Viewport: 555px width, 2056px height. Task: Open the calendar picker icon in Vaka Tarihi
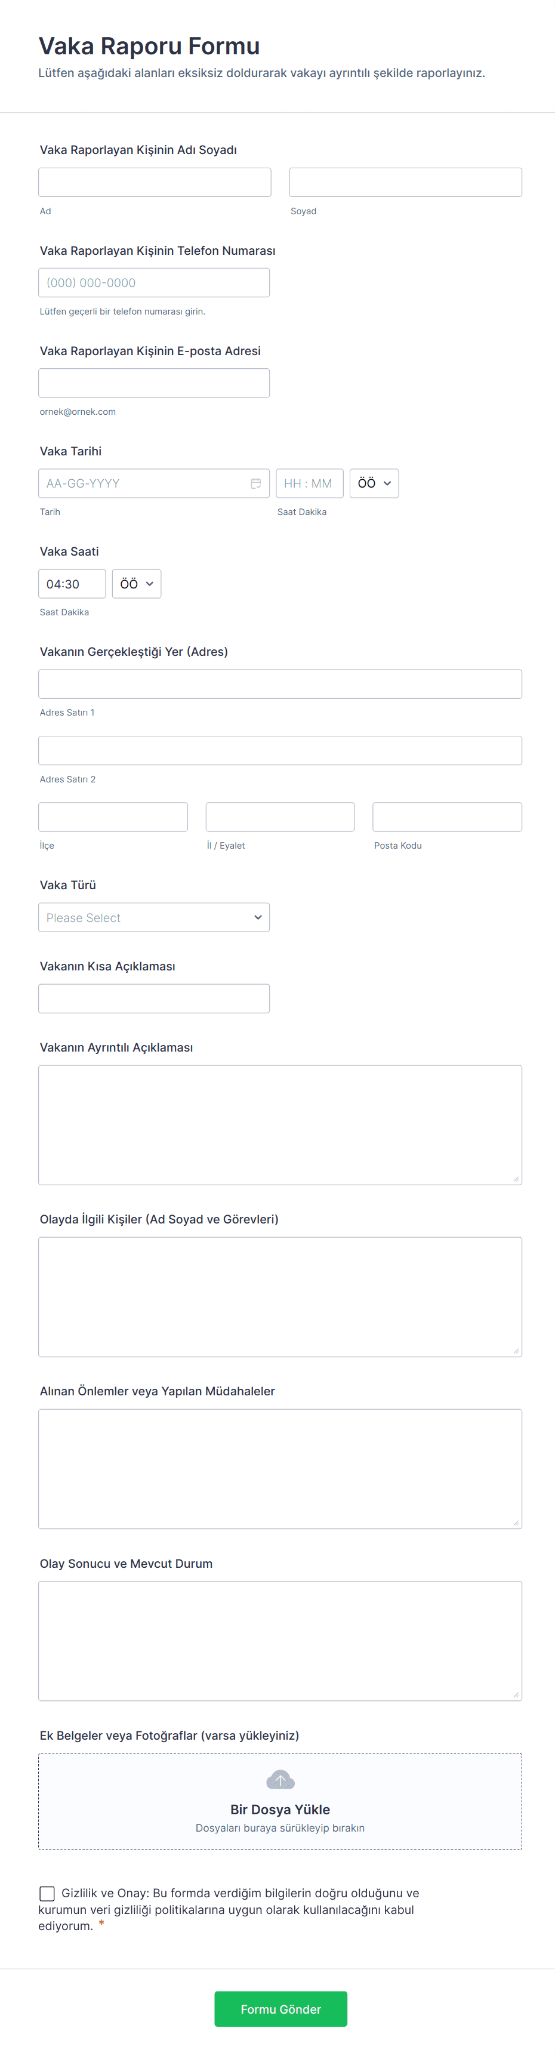255,483
